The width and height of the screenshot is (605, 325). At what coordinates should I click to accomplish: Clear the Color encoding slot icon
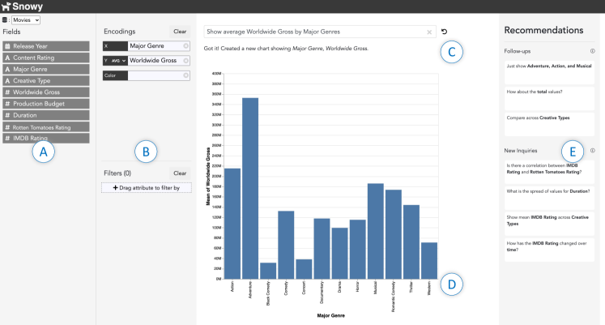pyautogui.click(x=186, y=75)
